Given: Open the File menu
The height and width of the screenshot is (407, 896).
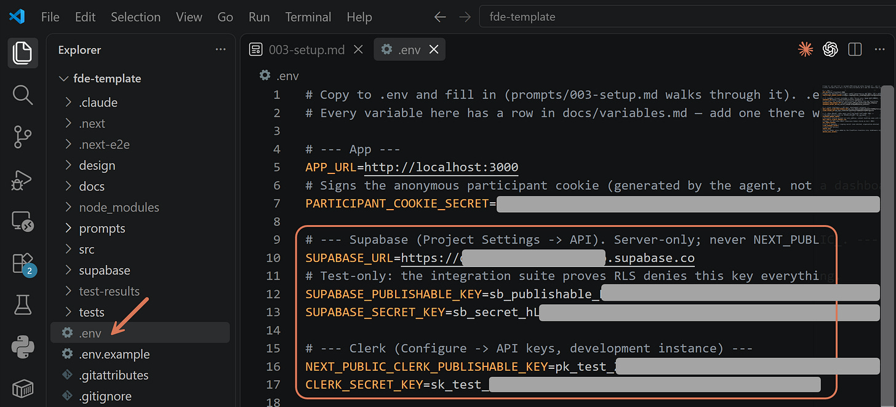Looking at the screenshot, I should [50, 17].
